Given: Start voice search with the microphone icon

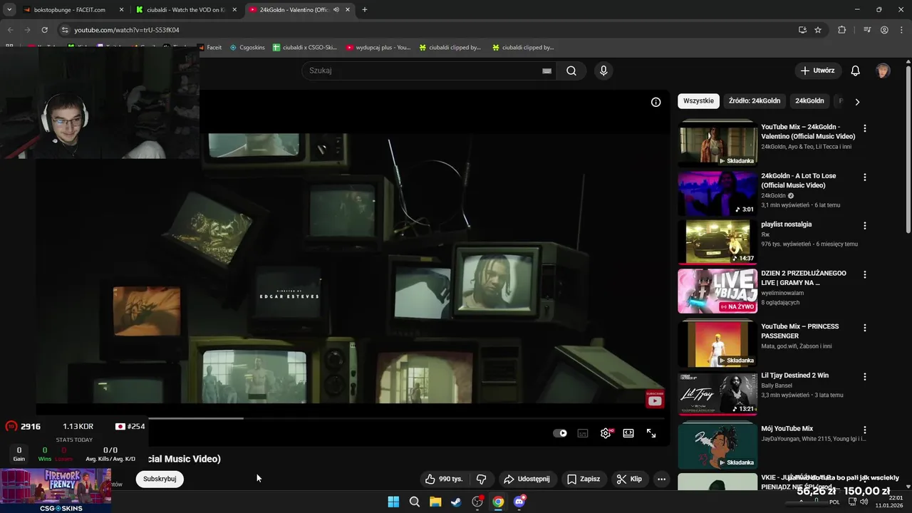Looking at the screenshot, I should coord(603,71).
